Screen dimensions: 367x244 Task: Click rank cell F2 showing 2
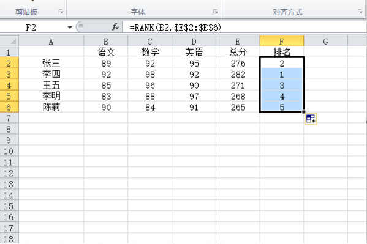click(x=282, y=63)
